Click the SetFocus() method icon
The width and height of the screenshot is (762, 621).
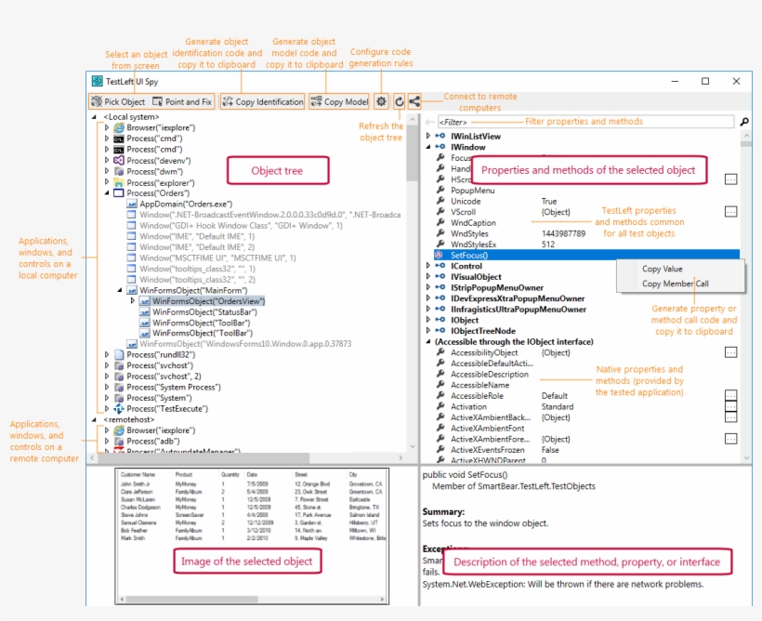[x=439, y=255]
